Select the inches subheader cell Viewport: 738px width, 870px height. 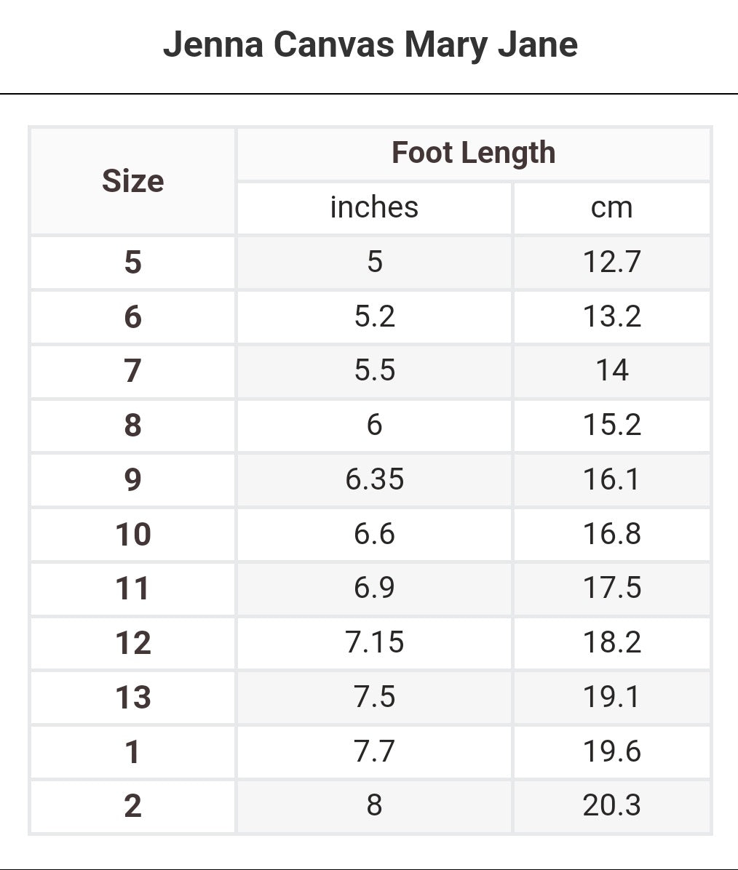[x=374, y=207]
